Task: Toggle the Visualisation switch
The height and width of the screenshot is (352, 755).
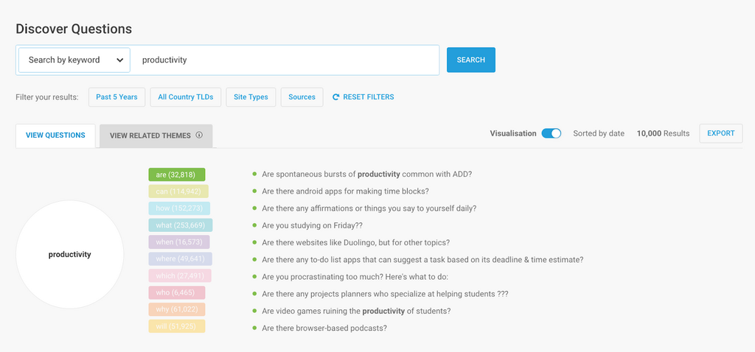Action: click(x=551, y=133)
